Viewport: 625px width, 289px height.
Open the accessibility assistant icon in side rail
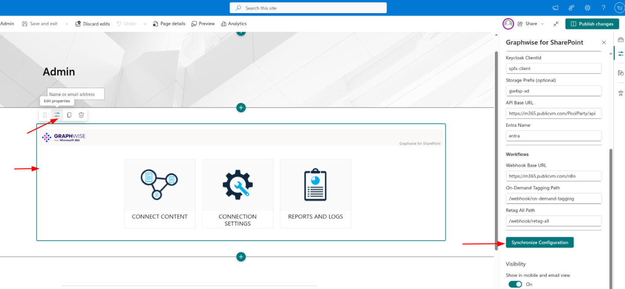click(x=621, y=93)
